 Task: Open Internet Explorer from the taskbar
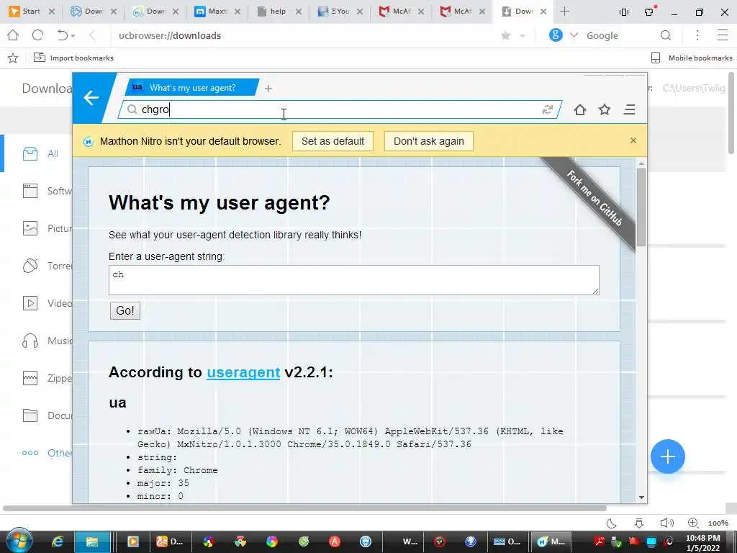pos(58,541)
